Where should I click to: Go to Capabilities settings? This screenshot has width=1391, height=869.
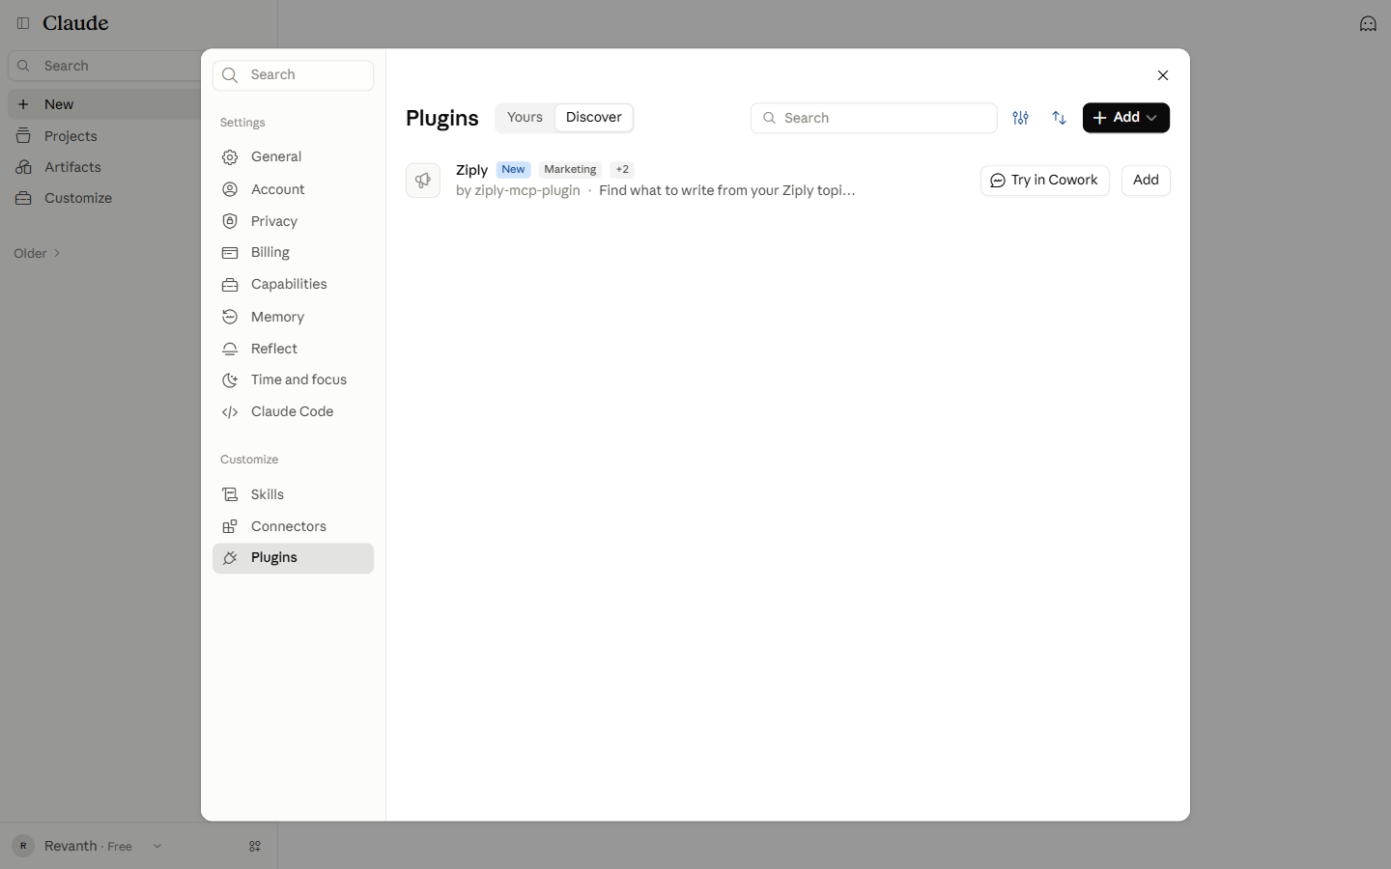[x=293, y=285]
